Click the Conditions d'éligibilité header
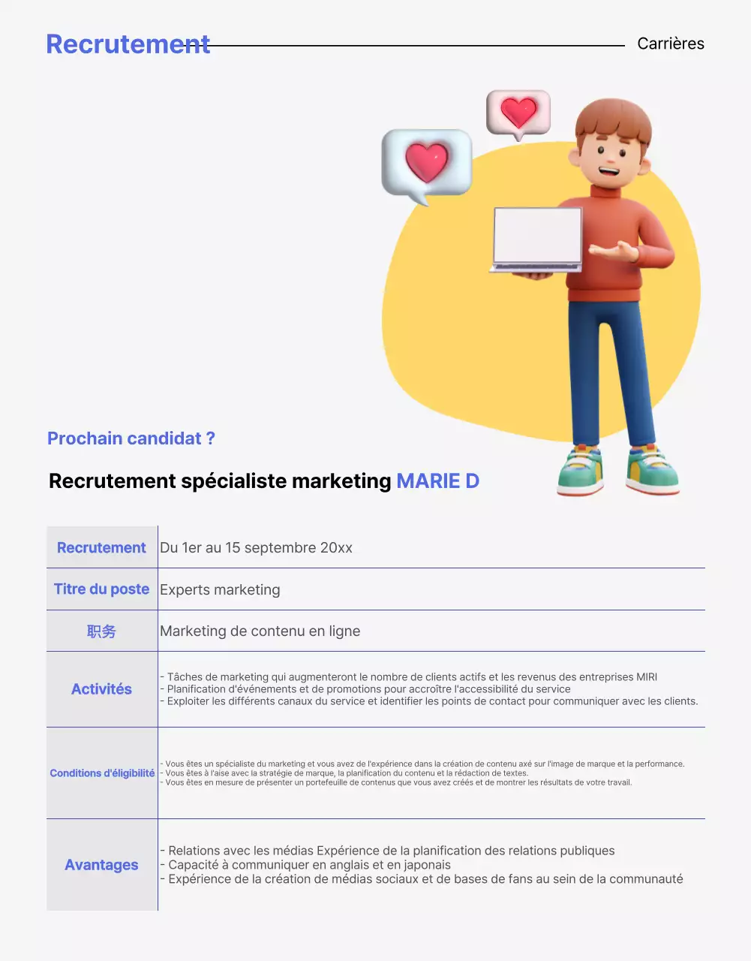This screenshot has width=751, height=961. [101, 773]
